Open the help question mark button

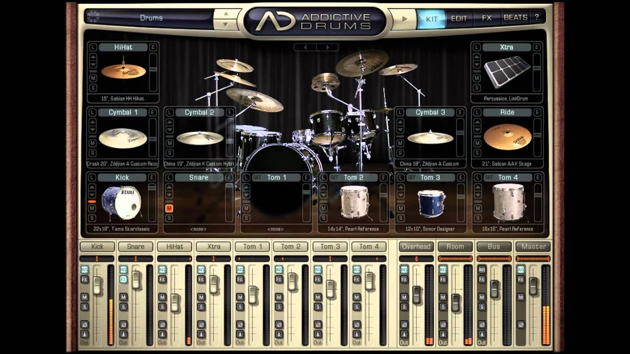536,17
